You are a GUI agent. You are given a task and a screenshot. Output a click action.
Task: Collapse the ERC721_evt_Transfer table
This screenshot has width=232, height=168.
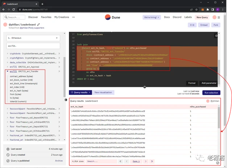[x=8, y=71]
